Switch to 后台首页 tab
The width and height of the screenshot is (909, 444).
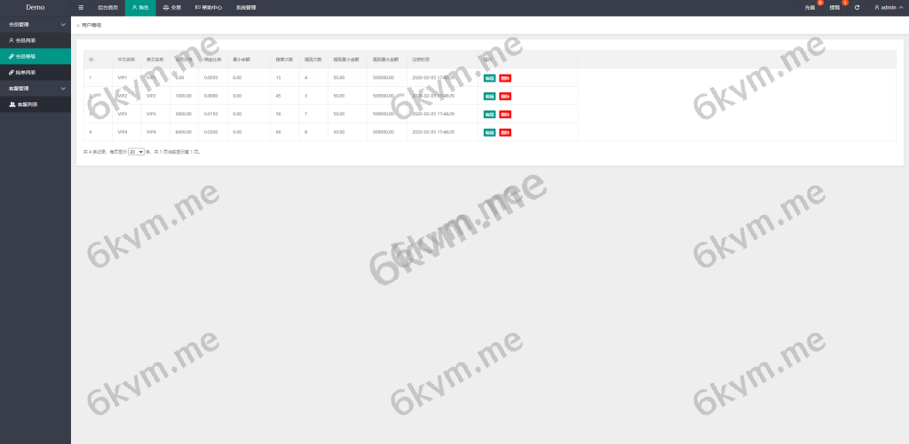click(x=107, y=7)
